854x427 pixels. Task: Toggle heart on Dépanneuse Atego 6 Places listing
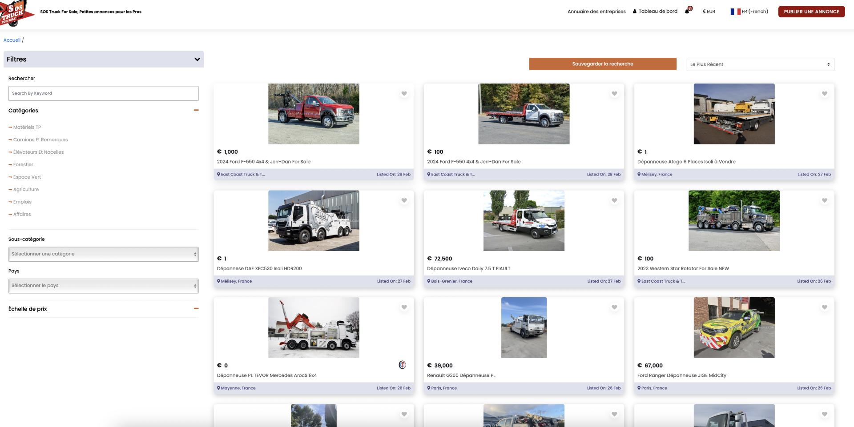[824, 94]
